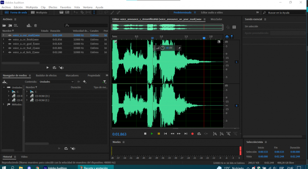
Task: Select the Paintbrush Selection tool
Action: pyautogui.click(x=112, y=13)
